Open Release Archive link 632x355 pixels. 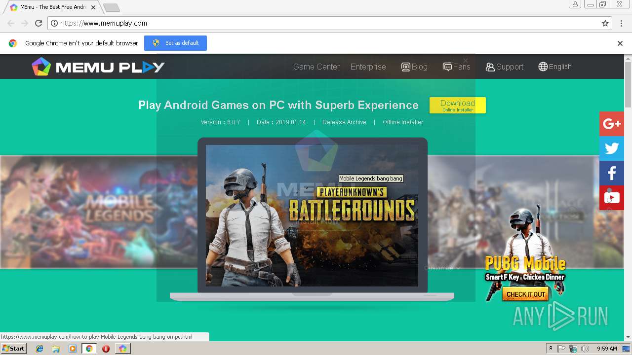[x=344, y=122]
